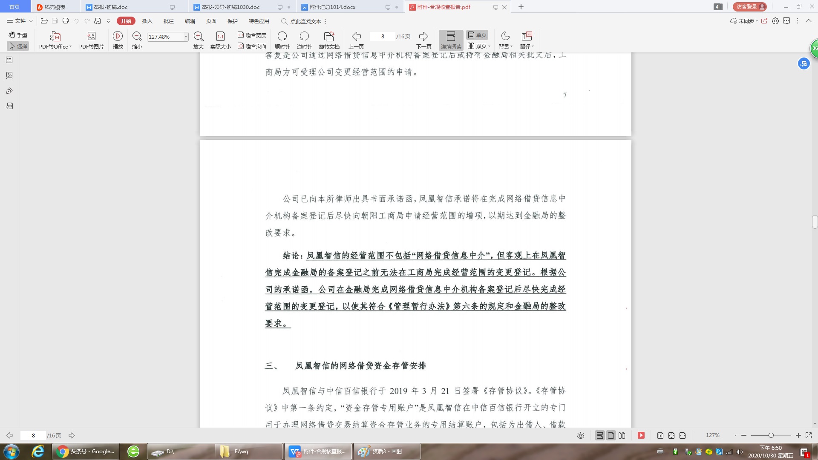Click the zoom-in plus beside slider
Image resolution: width=818 pixels, height=460 pixels.
pos(798,435)
